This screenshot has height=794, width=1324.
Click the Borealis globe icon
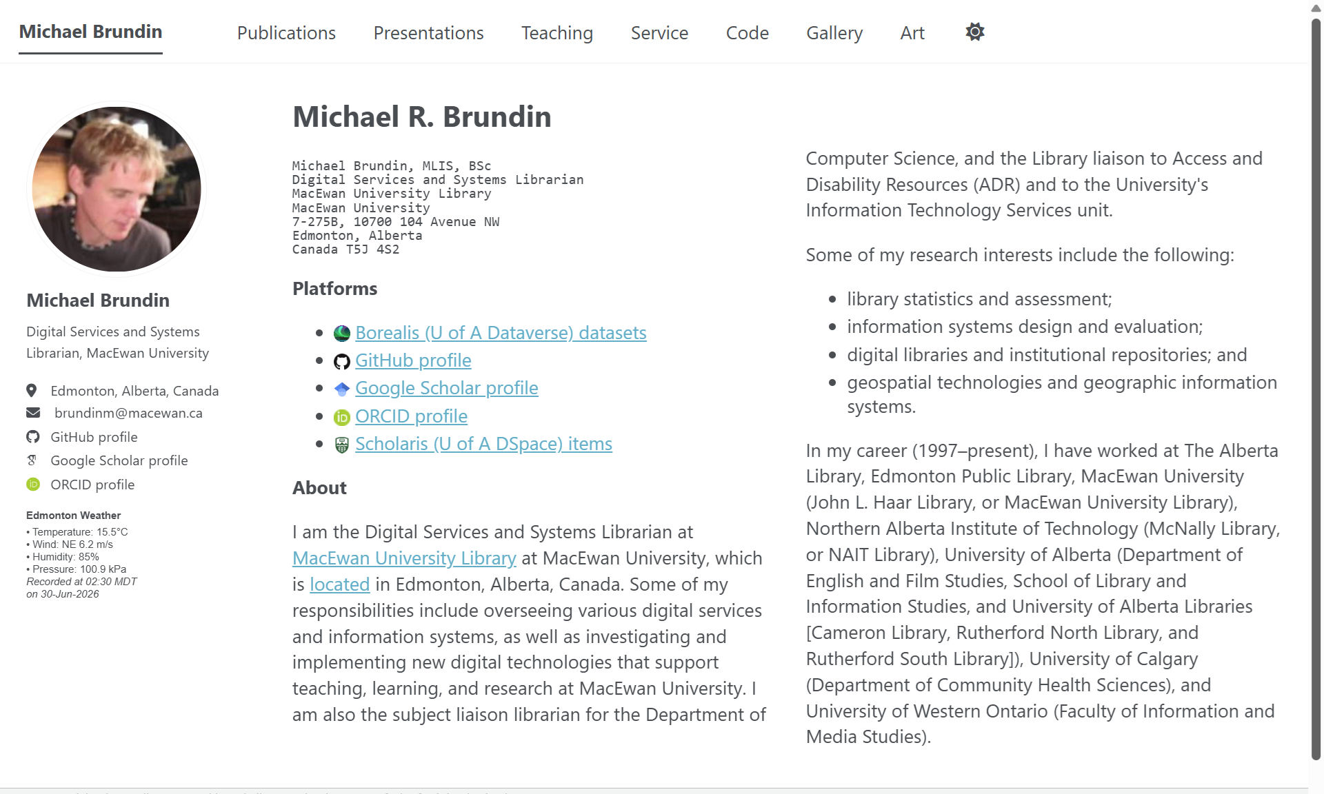coord(342,334)
